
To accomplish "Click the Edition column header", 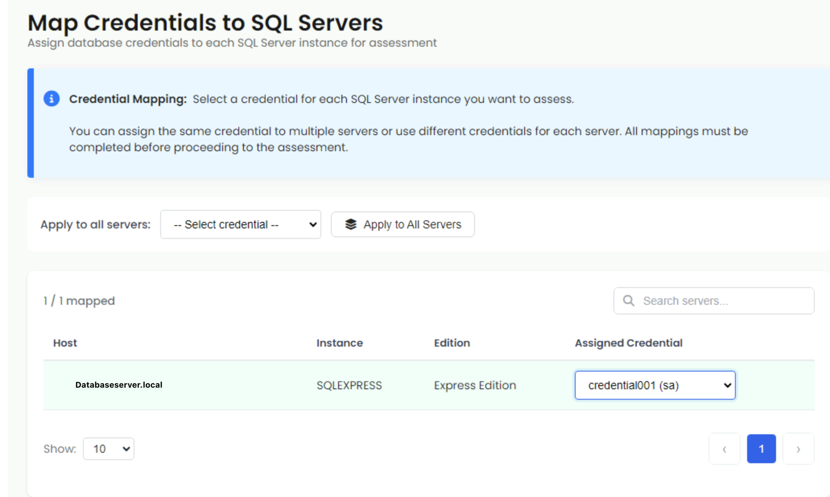I will coord(452,343).
